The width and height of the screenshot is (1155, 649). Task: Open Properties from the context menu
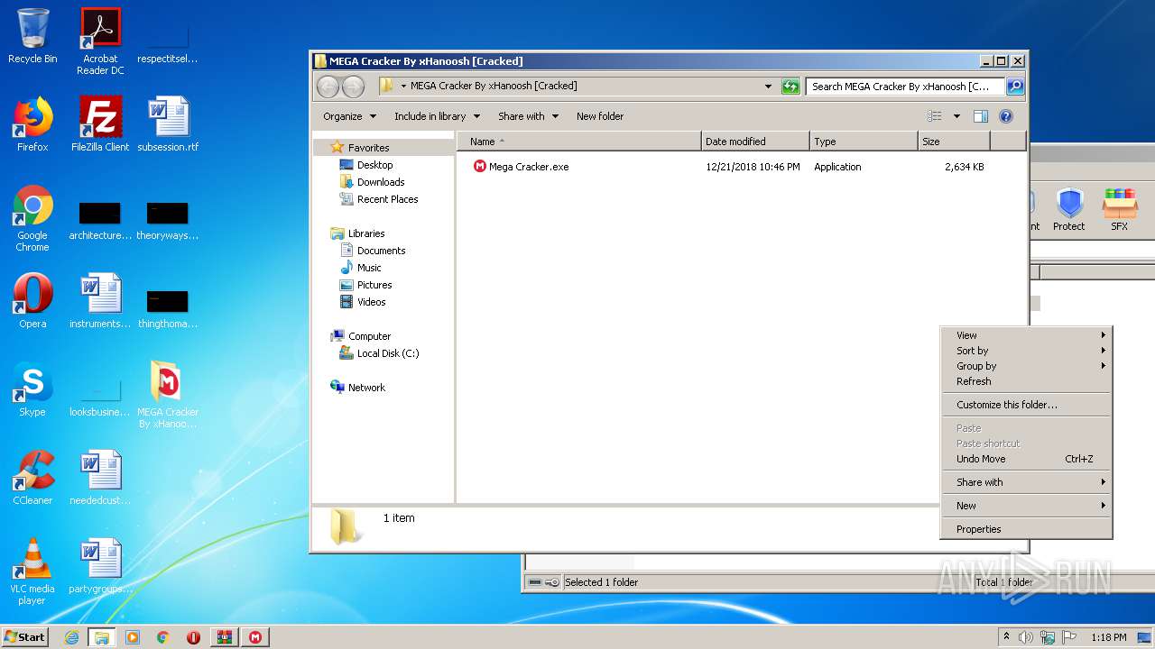point(1026,529)
